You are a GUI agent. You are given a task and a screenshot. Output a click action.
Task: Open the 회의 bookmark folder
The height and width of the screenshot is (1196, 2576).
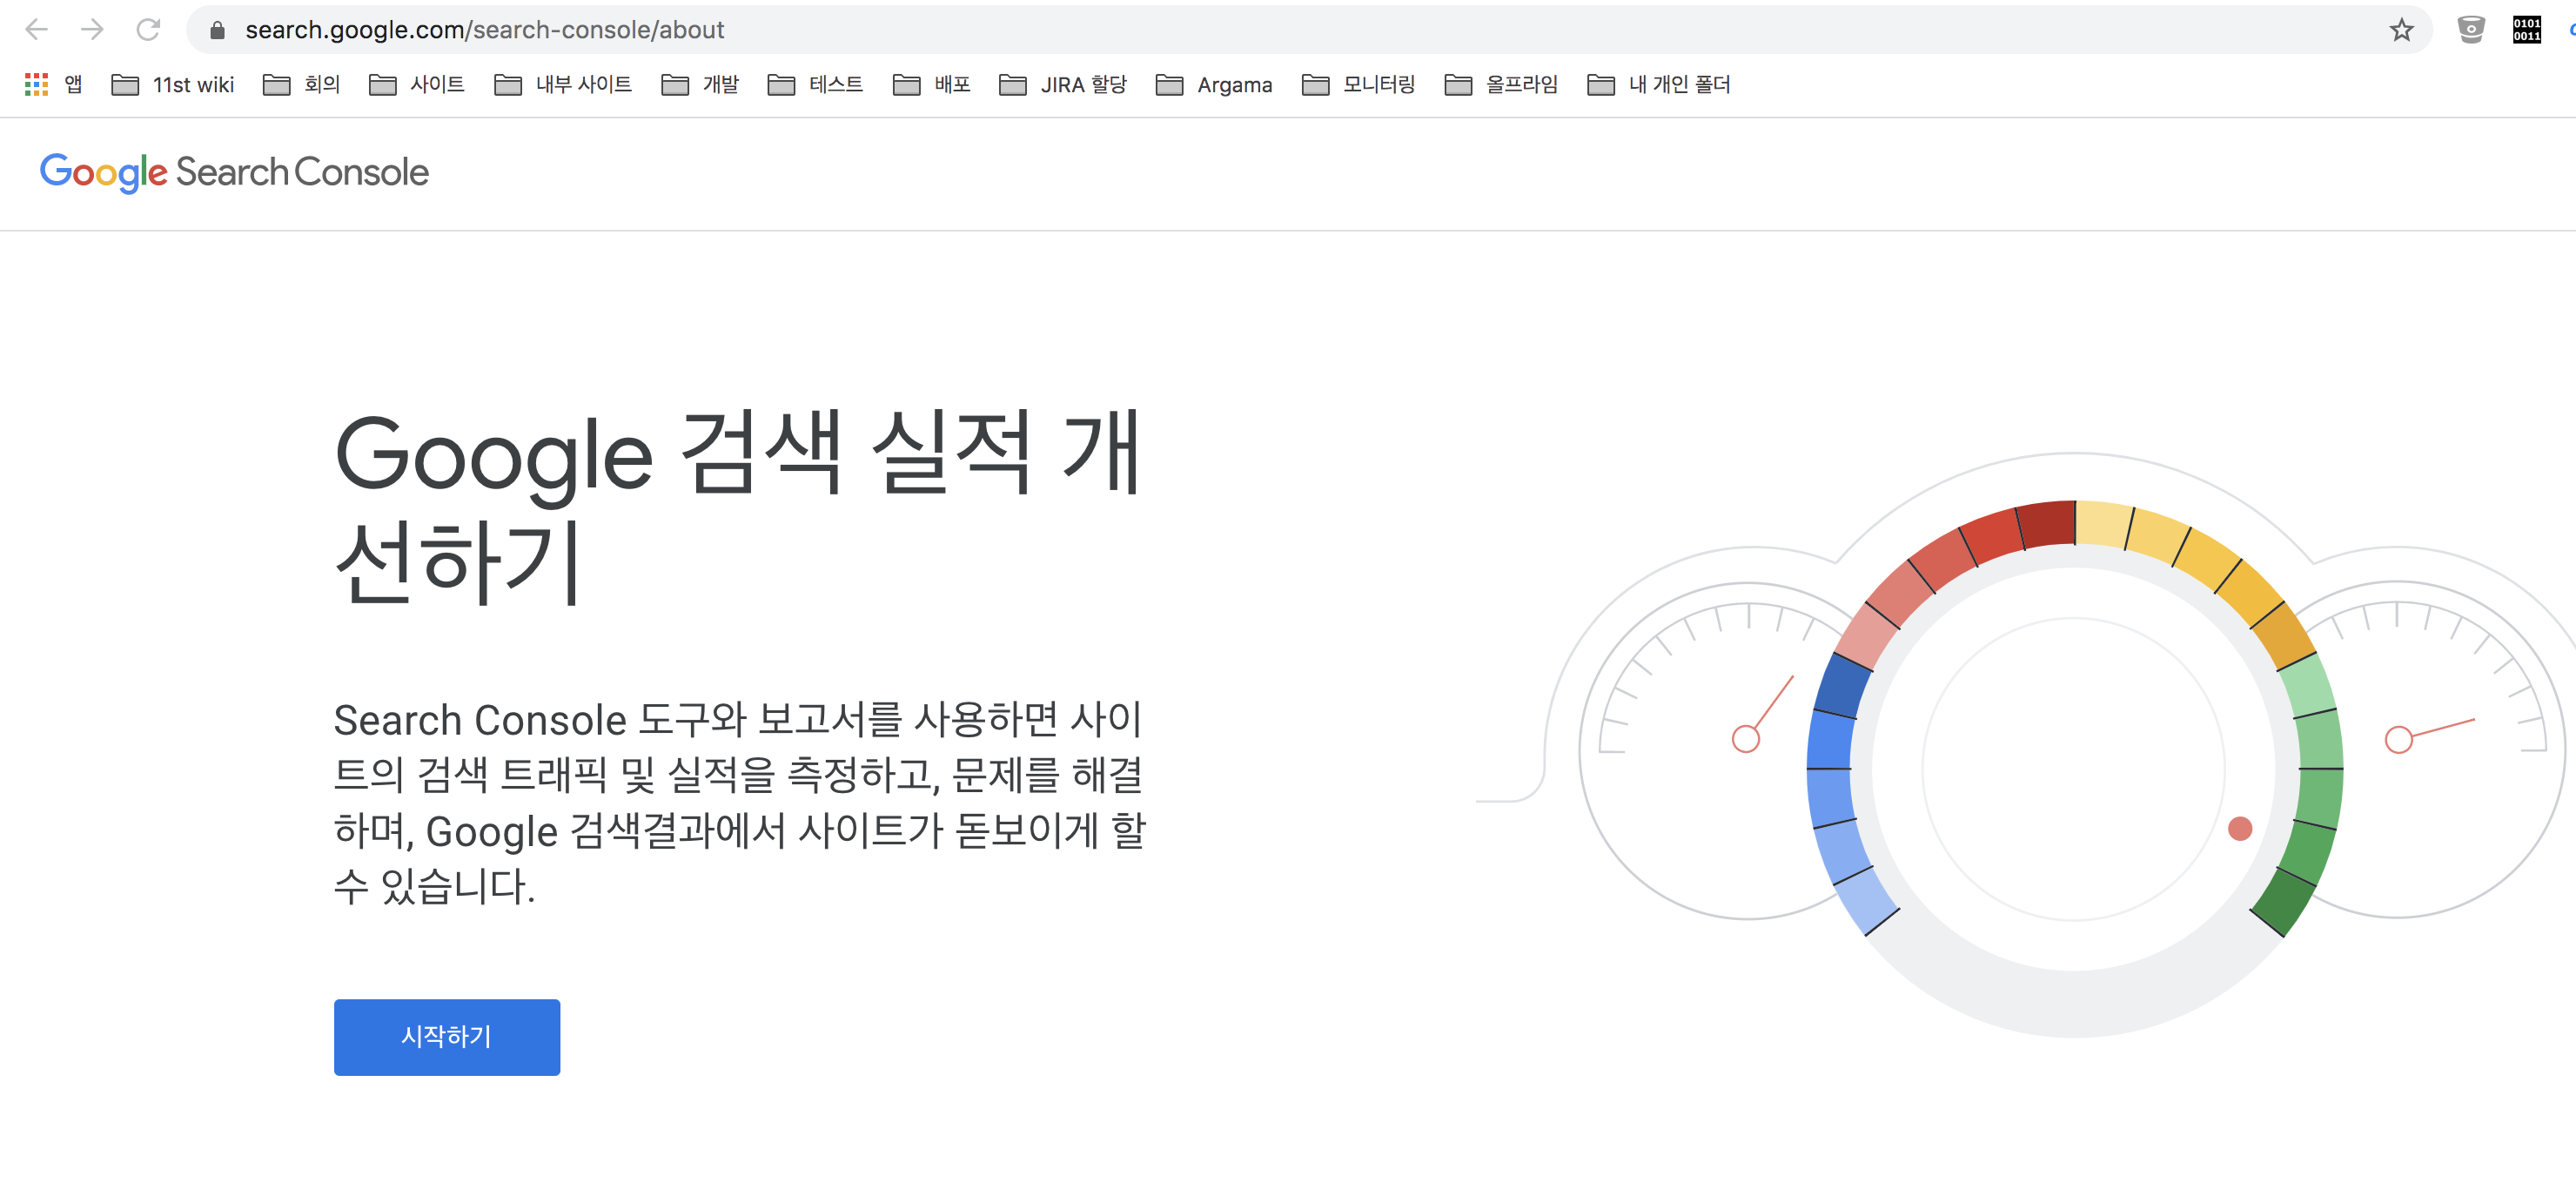click(301, 85)
